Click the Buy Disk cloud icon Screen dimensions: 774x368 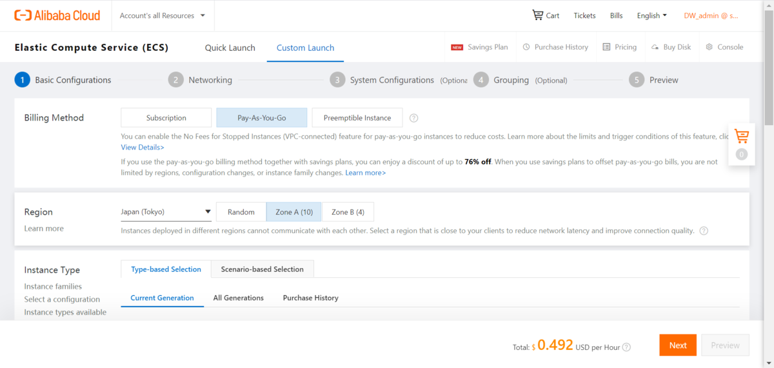tap(655, 47)
